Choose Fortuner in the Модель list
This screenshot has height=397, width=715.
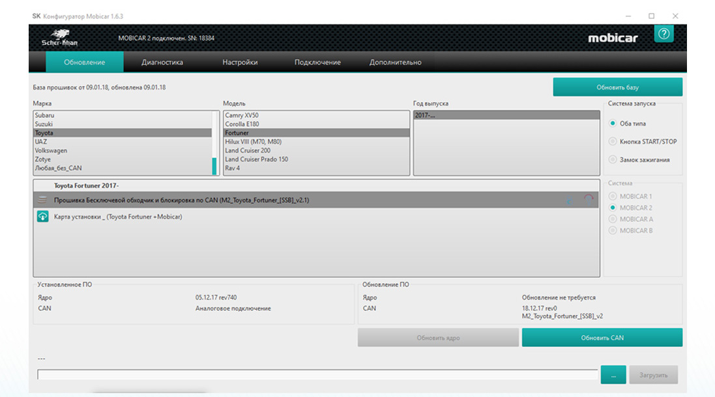(x=317, y=133)
